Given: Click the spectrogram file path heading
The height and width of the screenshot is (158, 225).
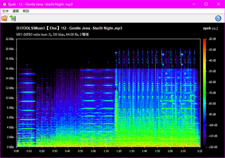Looking at the screenshot, I should pyautogui.click(x=72, y=28).
